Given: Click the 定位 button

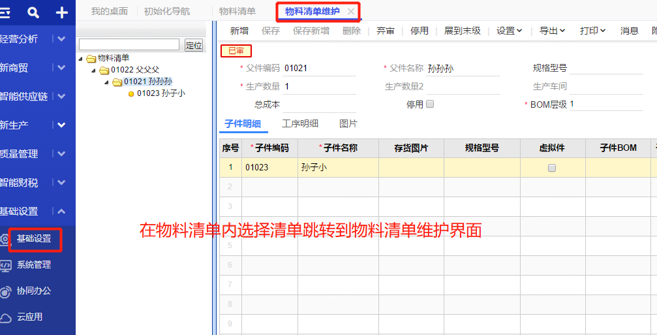Looking at the screenshot, I should (x=194, y=45).
